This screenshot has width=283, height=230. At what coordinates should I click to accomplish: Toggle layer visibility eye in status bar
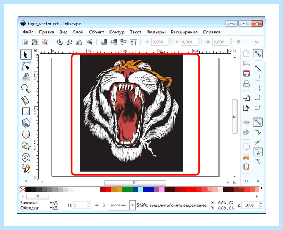(x=97, y=205)
